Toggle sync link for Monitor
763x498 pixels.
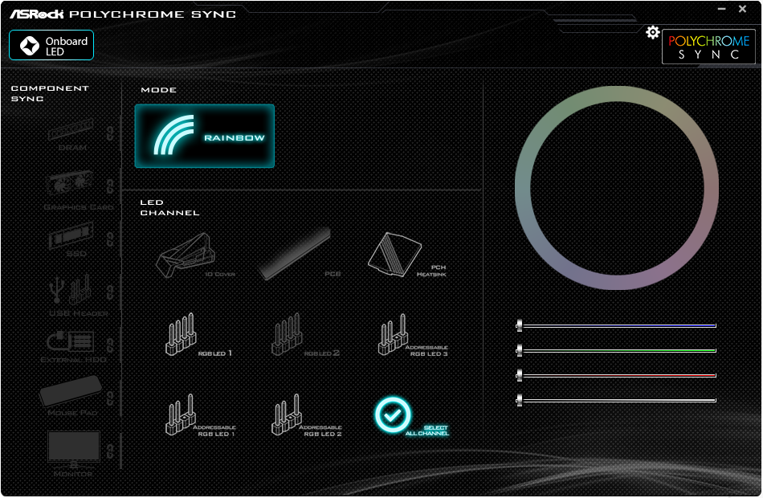pyautogui.click(x=111, y=451)
